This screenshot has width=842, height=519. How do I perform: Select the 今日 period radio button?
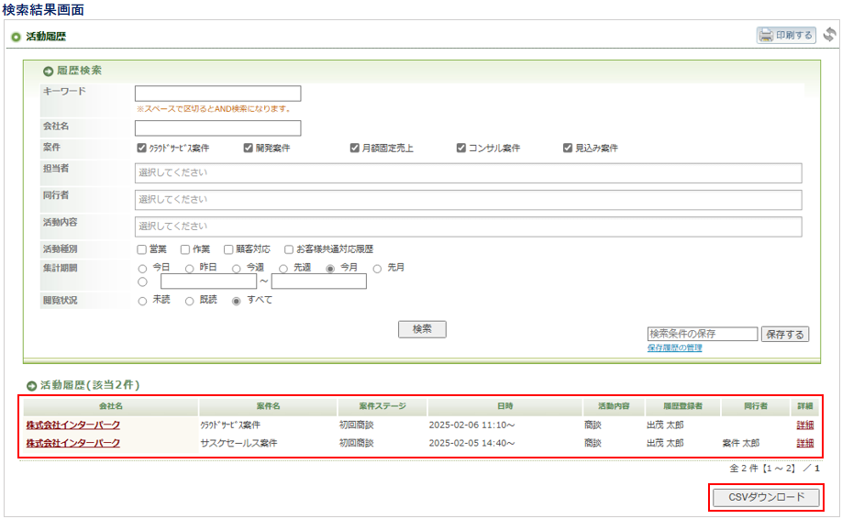142,269
